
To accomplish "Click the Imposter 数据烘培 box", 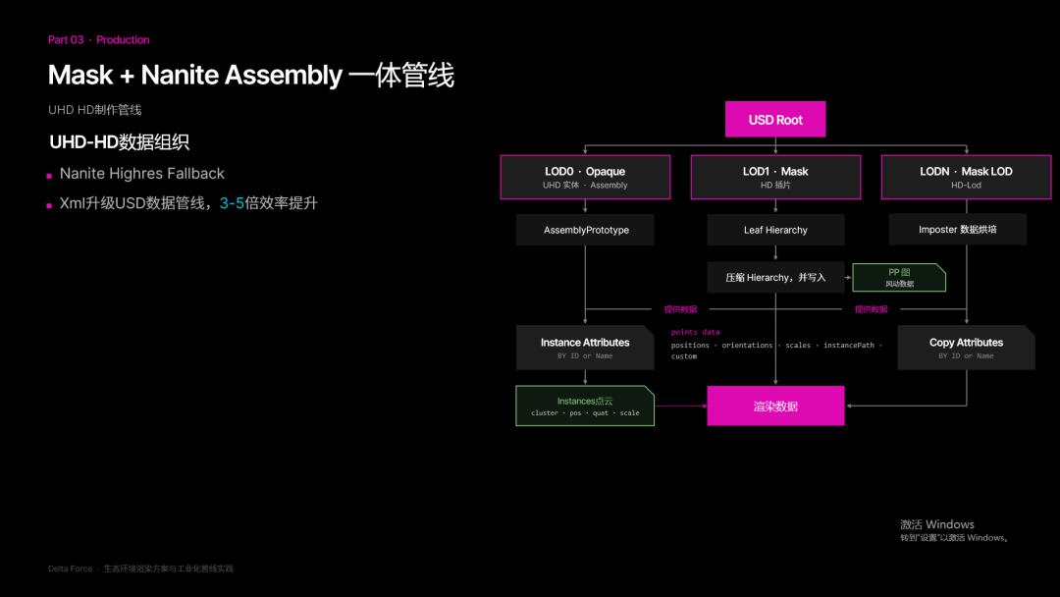I will [957, 230].
